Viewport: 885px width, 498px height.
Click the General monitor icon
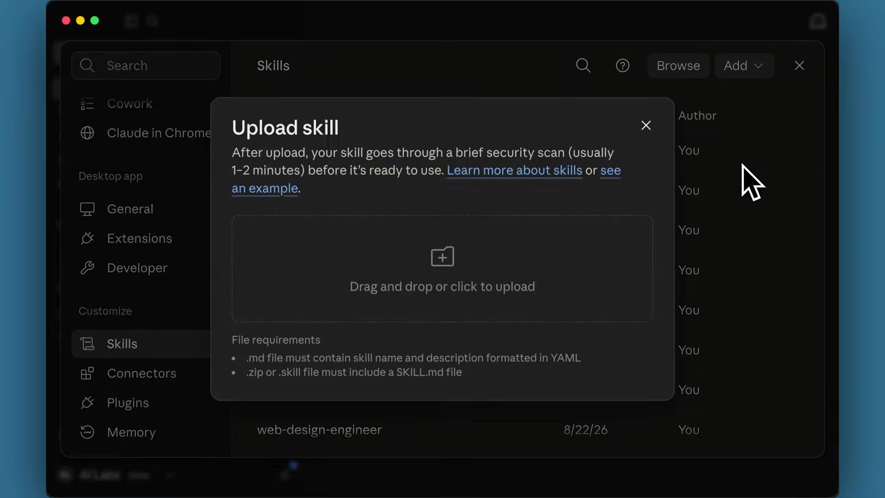click(87, 209)
